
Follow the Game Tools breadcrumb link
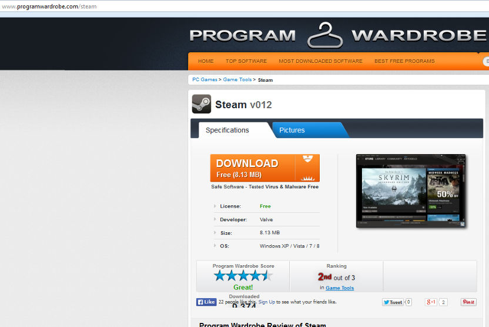coord(237,79)
